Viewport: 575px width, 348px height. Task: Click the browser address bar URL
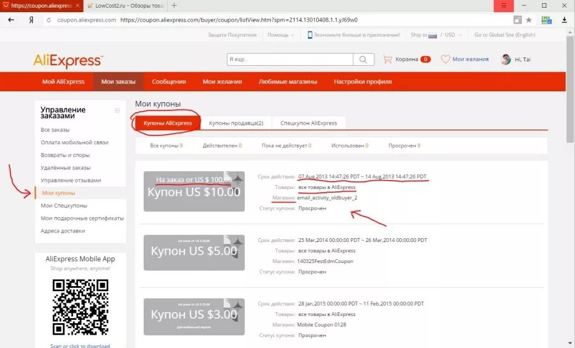(x=239, y=20)
